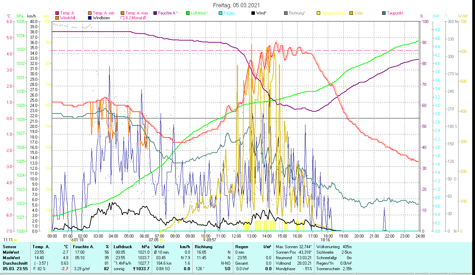
Task: Select the Taupunkt legend label
Action: (x=395, y=13)
